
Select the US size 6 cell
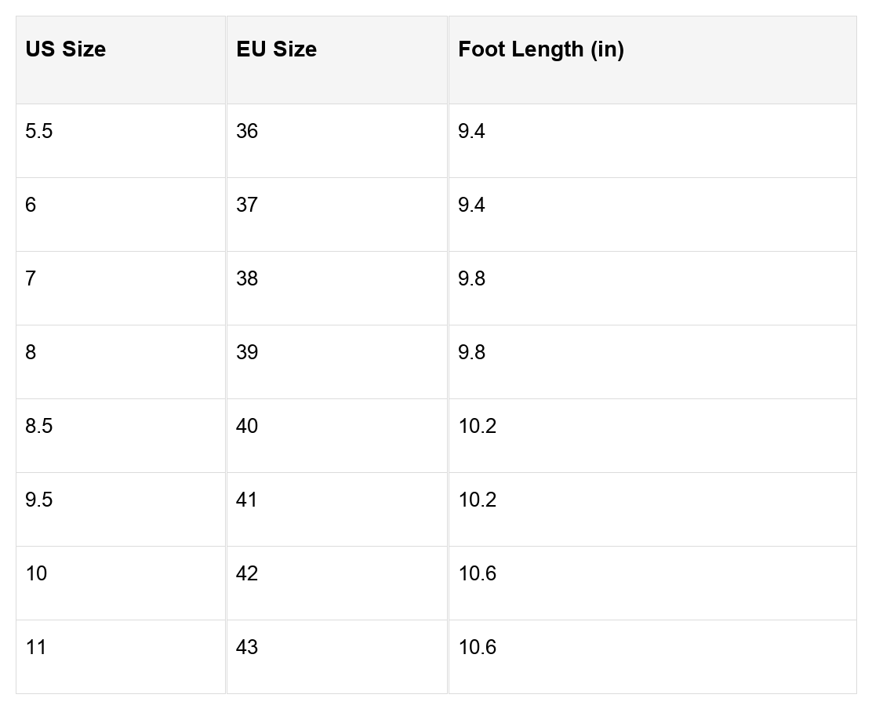121,215
